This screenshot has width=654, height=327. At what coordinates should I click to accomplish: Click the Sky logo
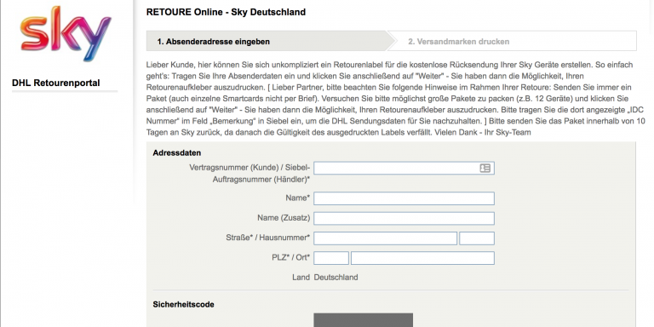tap(66, 34)
